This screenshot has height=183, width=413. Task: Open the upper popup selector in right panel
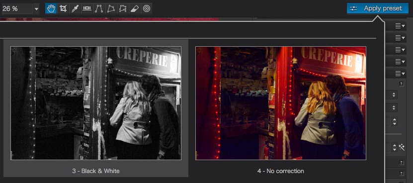tap(394, 94)
